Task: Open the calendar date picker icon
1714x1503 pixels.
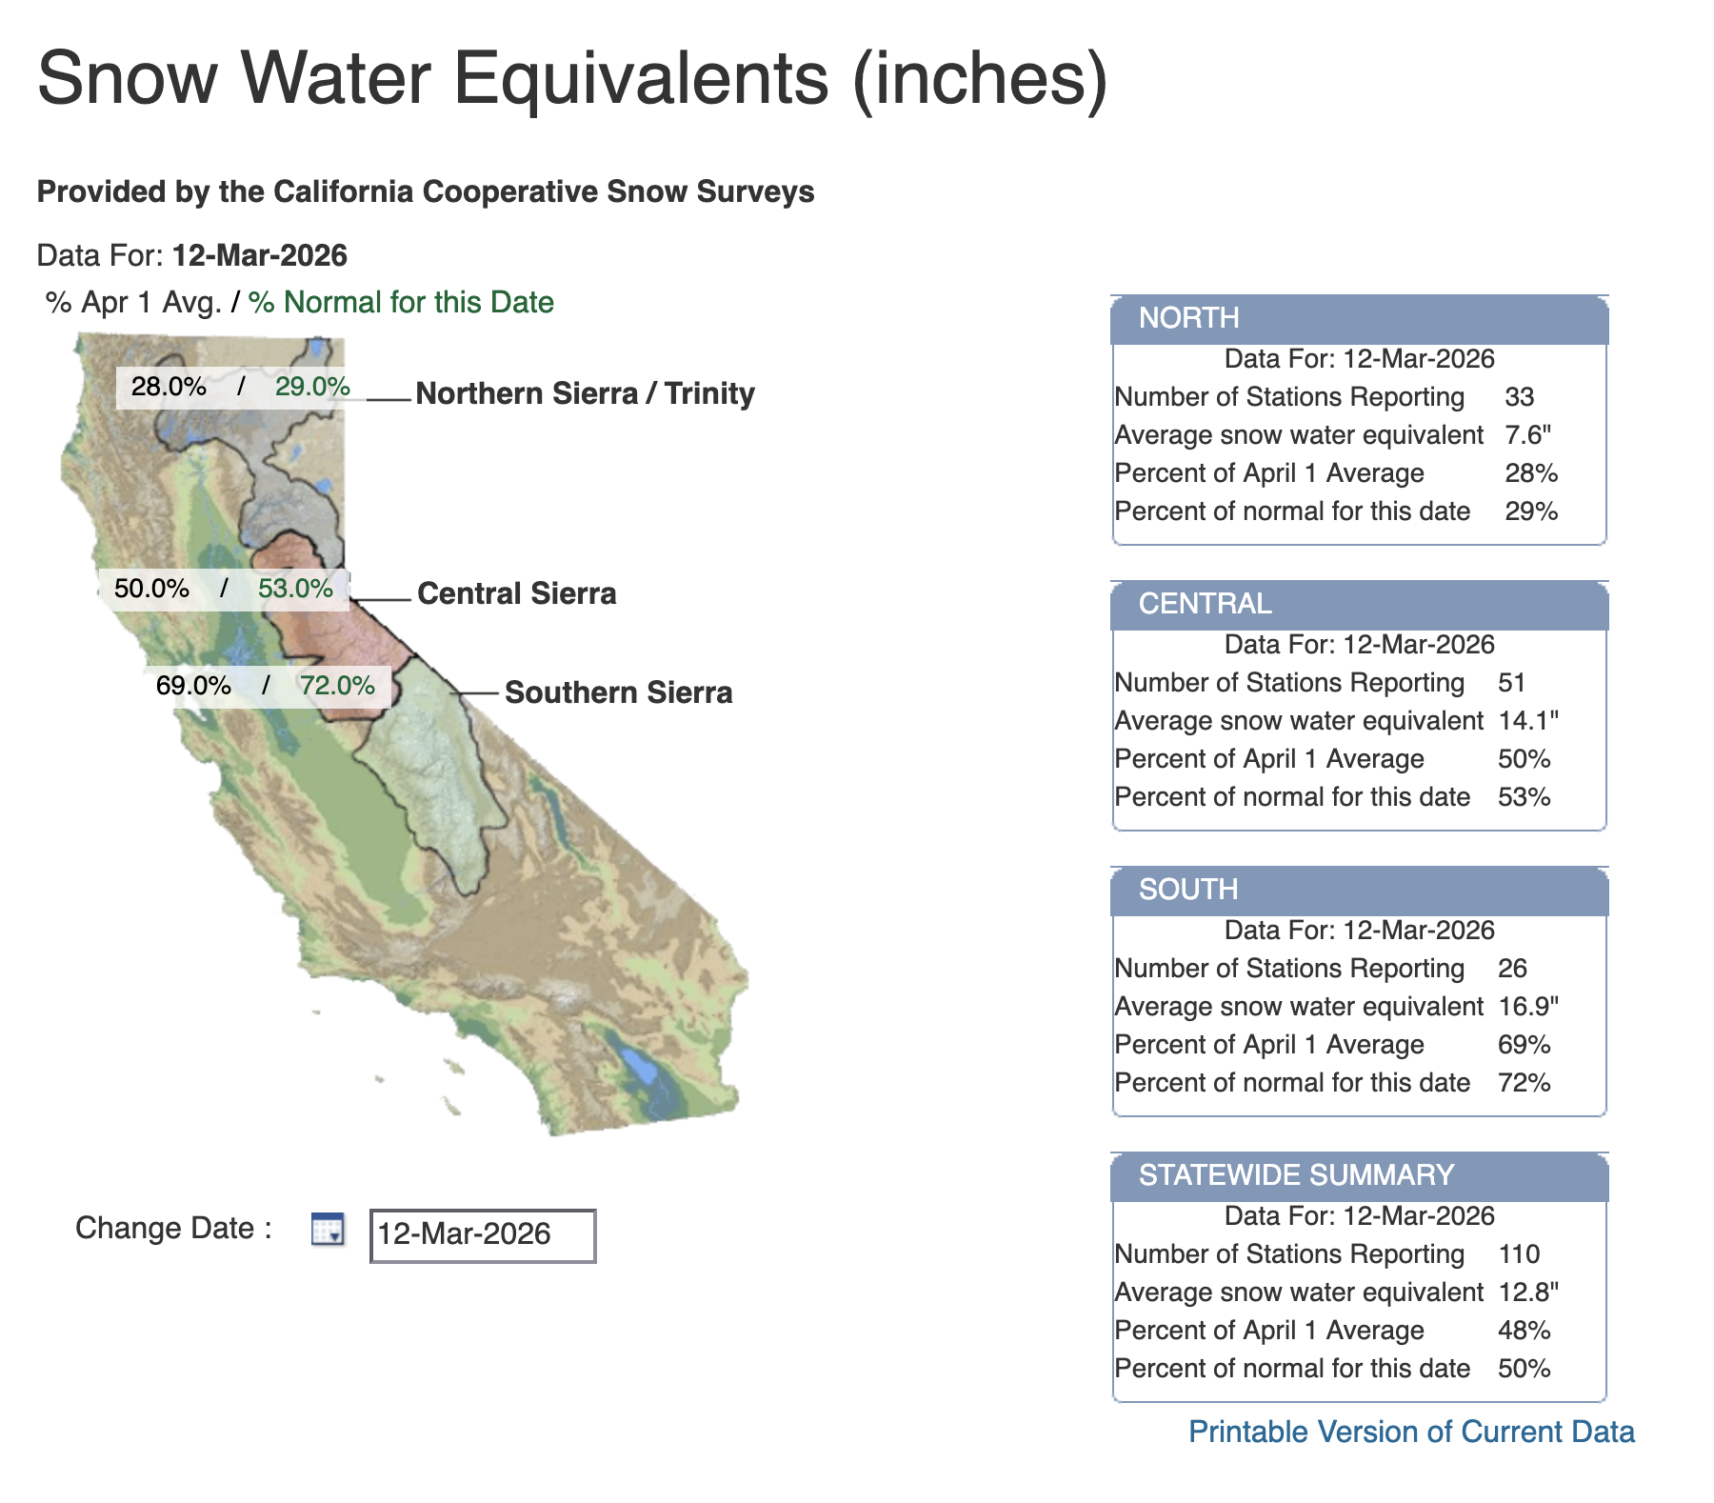Action: tap(329, 1230)
